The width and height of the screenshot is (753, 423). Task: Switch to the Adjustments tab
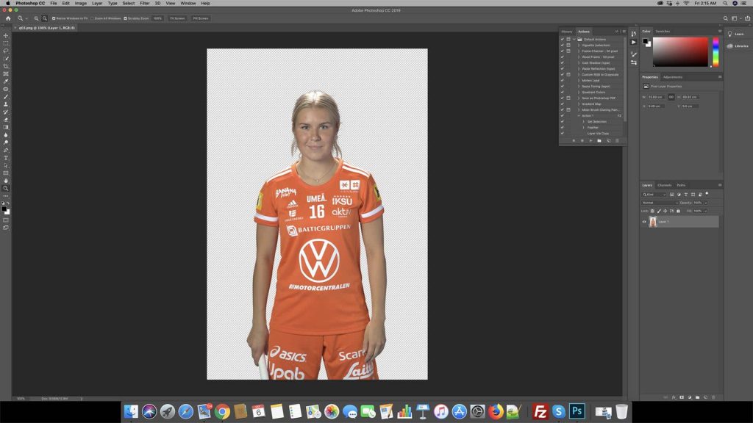(672, 76)
